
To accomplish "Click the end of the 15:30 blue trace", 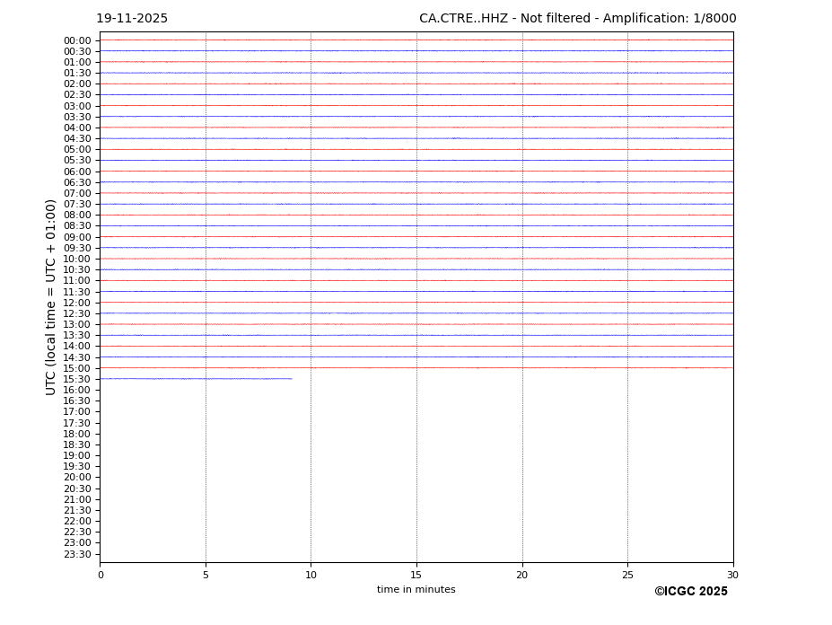I will pos(292,379).
